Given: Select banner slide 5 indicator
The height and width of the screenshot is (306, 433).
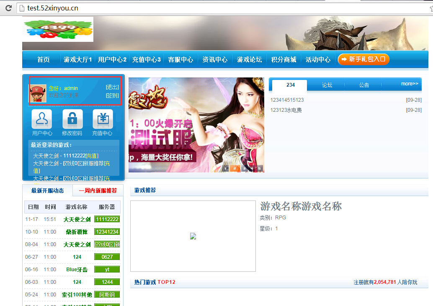Looking at the screenshot, I should 260,168.
